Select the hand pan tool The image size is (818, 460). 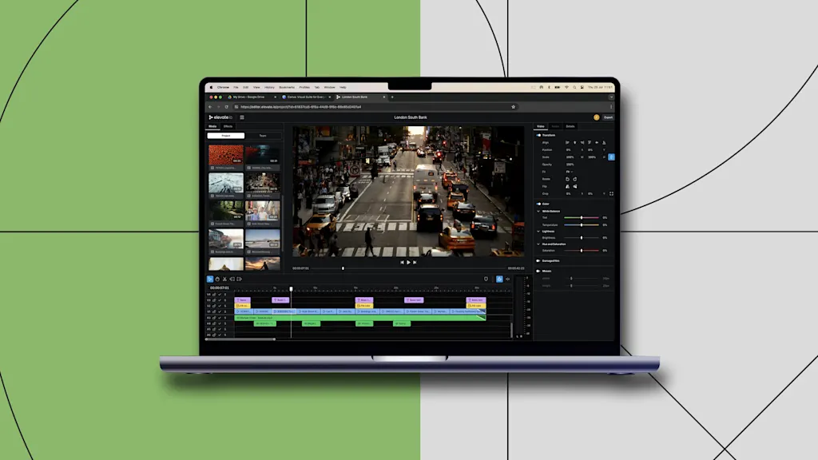tap(217, 279)
